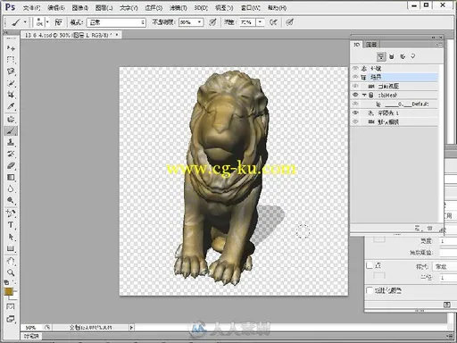This screenshot has width=457, height=343.
Task: Select the Lasso tool
Action: click(x=11, y=71)
